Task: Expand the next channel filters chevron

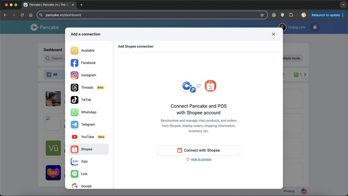Action: [305, 75]
